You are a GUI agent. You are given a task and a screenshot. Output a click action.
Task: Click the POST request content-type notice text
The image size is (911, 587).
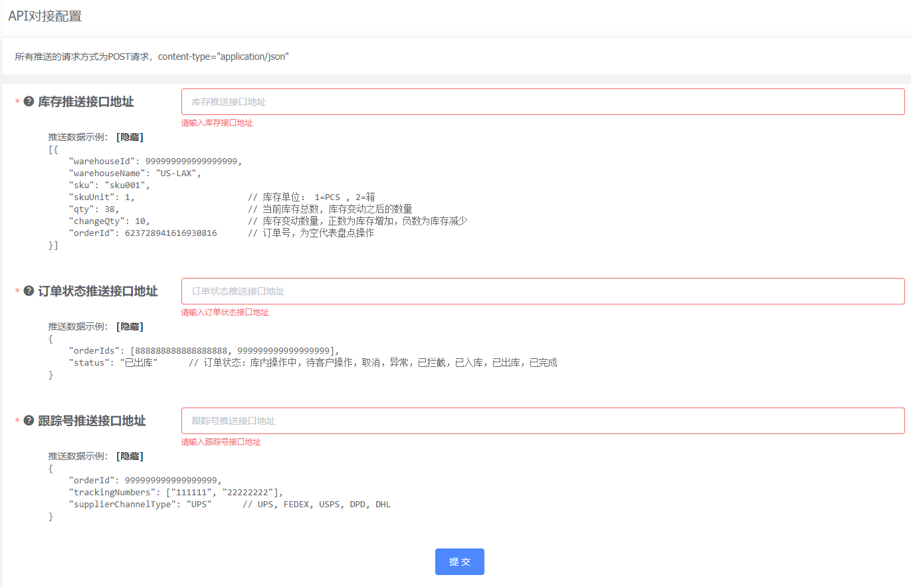click(x=152, y=57)
